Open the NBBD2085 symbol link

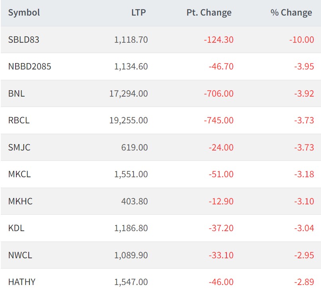click(30, 67)
